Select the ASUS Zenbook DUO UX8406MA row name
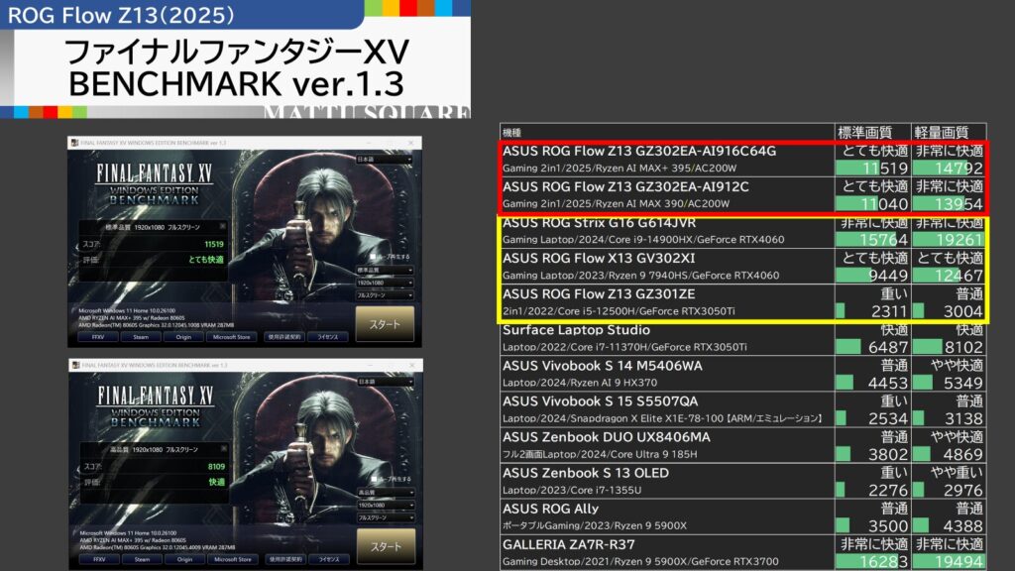Viewport: 1015px width, 571px height. 606,437
